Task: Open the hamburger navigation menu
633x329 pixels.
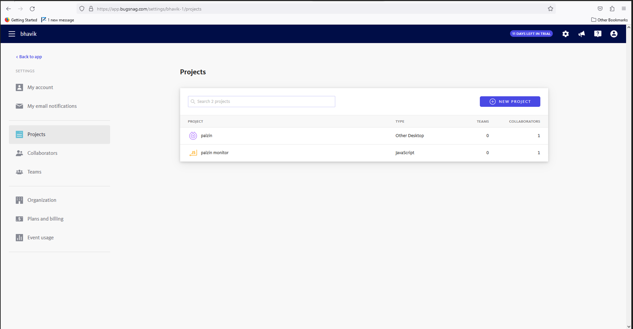Action: [12, 34]
